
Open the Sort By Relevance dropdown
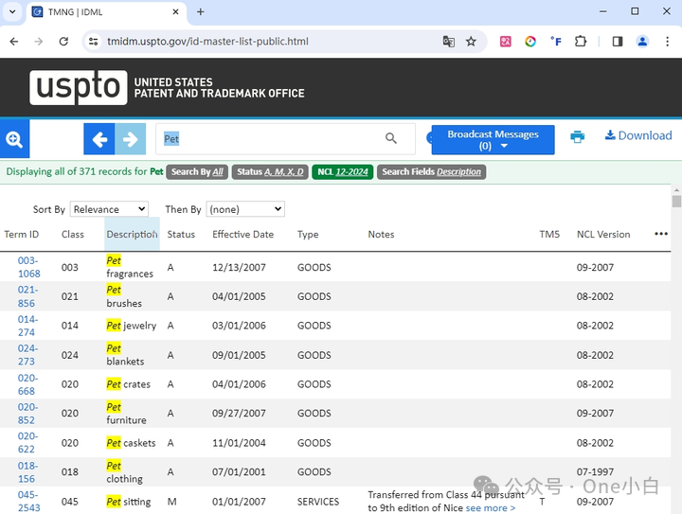coord(109,209)
